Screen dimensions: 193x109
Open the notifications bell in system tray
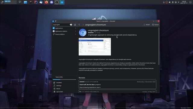(x=164, y=2)
